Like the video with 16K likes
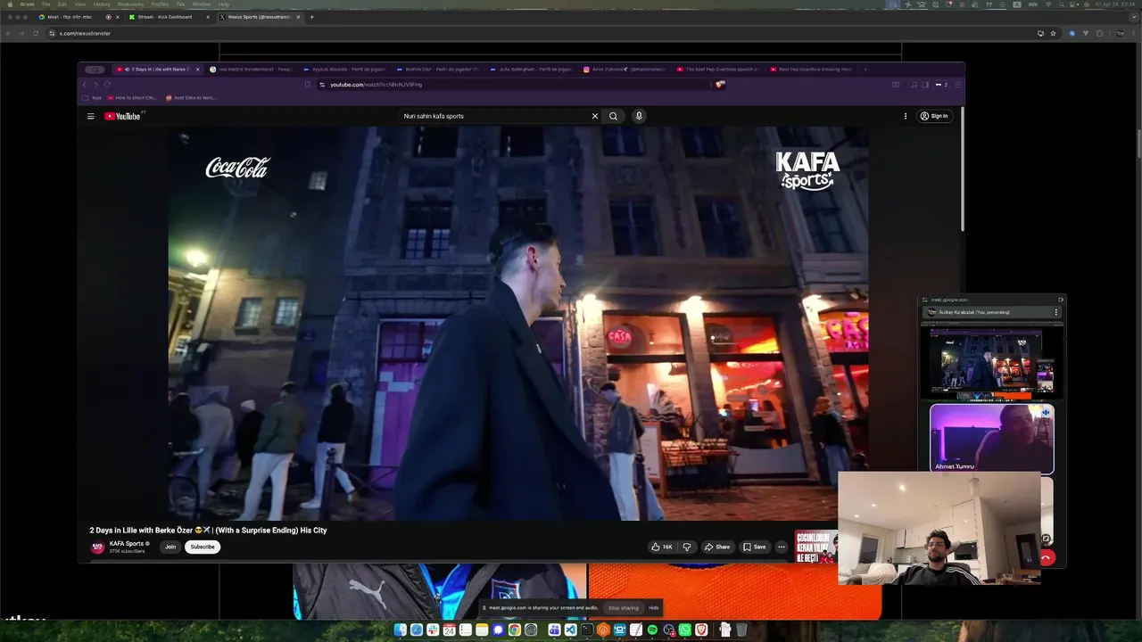This screenshot has width=1142, height=642. tap(662, 547)
